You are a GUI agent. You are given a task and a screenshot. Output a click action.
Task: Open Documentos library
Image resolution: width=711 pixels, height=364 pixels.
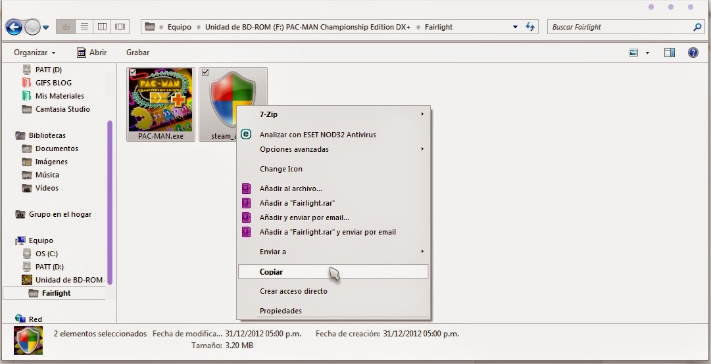tap(57, 148)
